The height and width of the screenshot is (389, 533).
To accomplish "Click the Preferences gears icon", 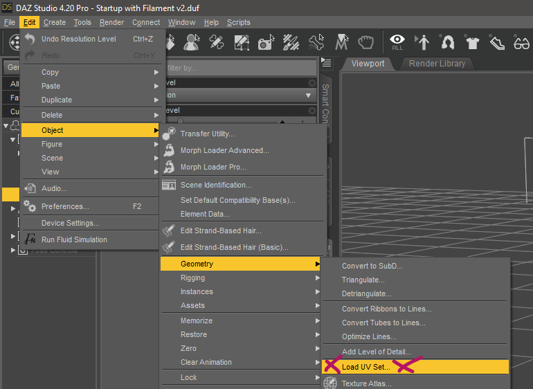I will click(30, 206).
